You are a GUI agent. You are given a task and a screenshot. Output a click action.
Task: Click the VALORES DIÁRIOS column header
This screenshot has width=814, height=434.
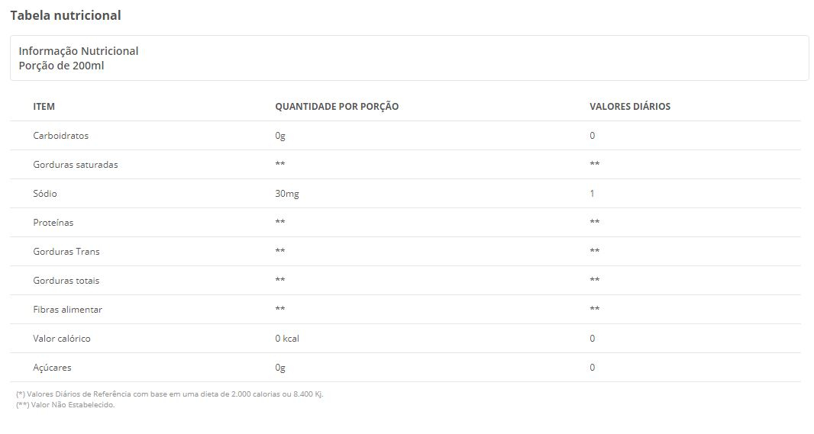(x=630, y=106)
